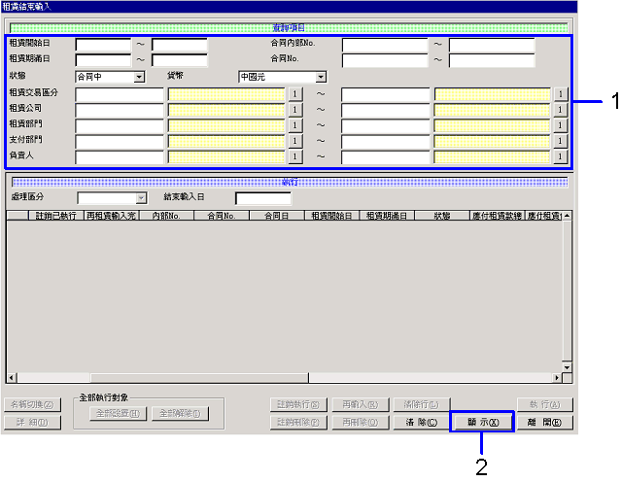The height and width of the screenshot is (482, 622).
Task: Click the 再輸入(R) button
Action: point(361,404)
